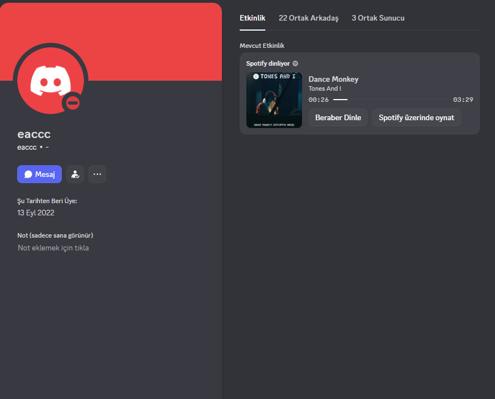Click Beraber Dinle to listen along
Screen dimensions: 495x399
point(338,117)
